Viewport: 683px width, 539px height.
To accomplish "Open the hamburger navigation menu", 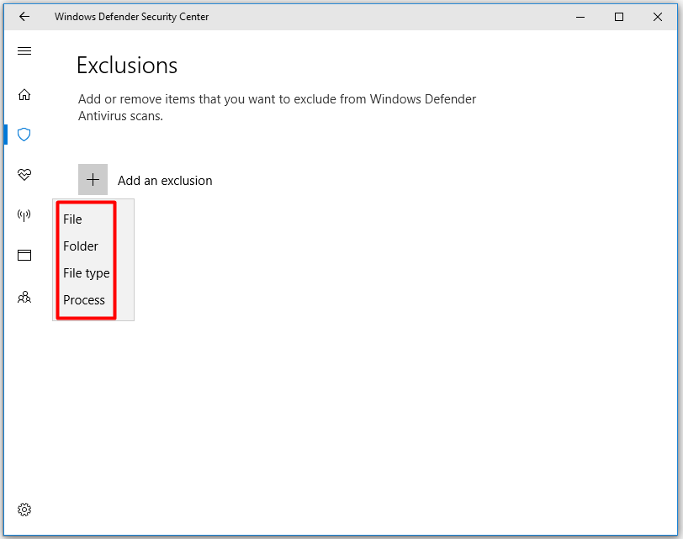I will click(x=24, y=51).
